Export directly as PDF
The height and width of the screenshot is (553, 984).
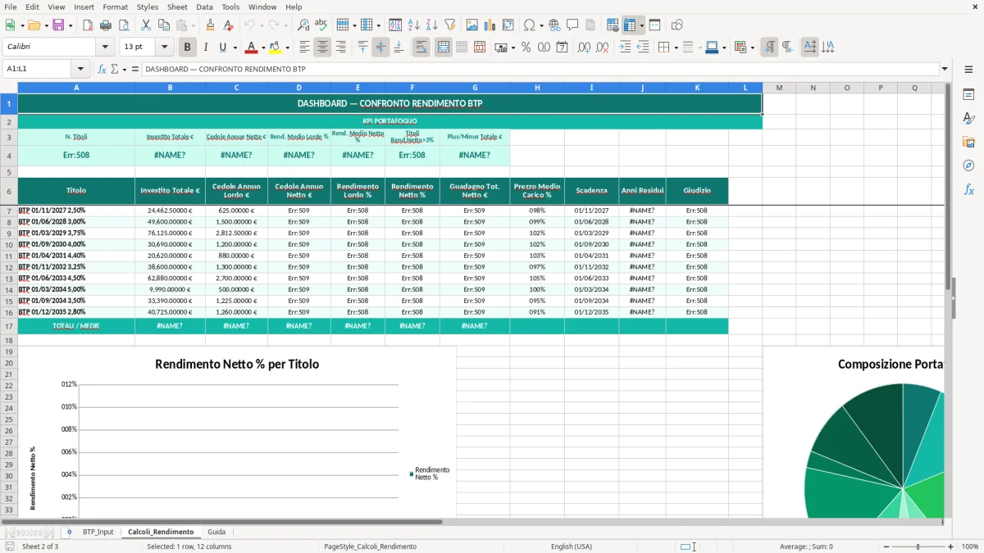pos(87,25)
